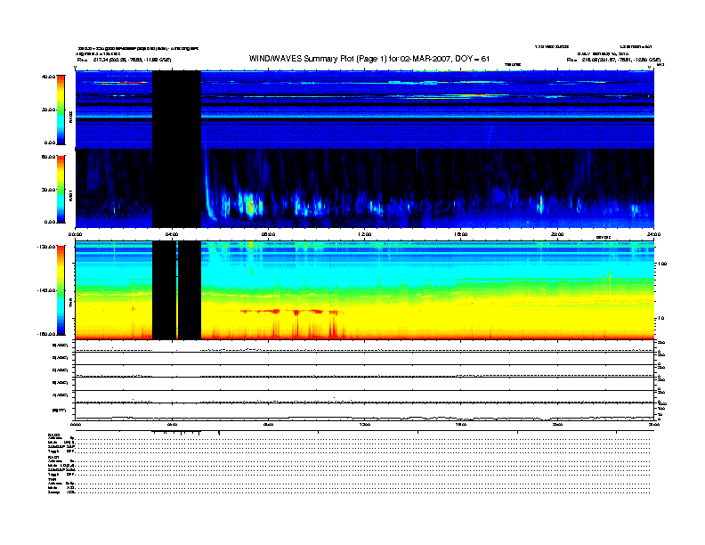Click the -160.00 label on the TNR scale
Image resolution: width=705 pixels, height=545 pixels.
click(46, 334)
